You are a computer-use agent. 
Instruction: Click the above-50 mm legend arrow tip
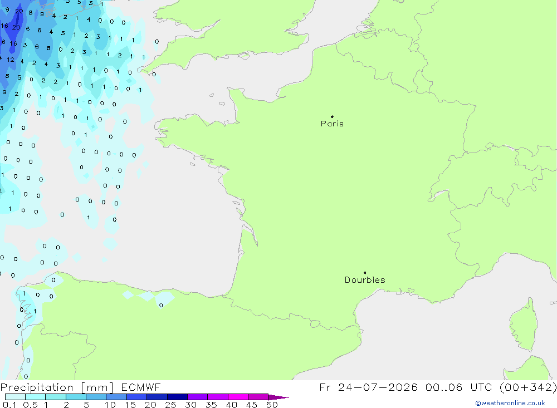point(278,397)
